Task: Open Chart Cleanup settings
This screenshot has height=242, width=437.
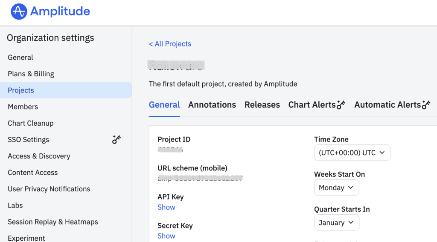Action: [x=31, y=123]
